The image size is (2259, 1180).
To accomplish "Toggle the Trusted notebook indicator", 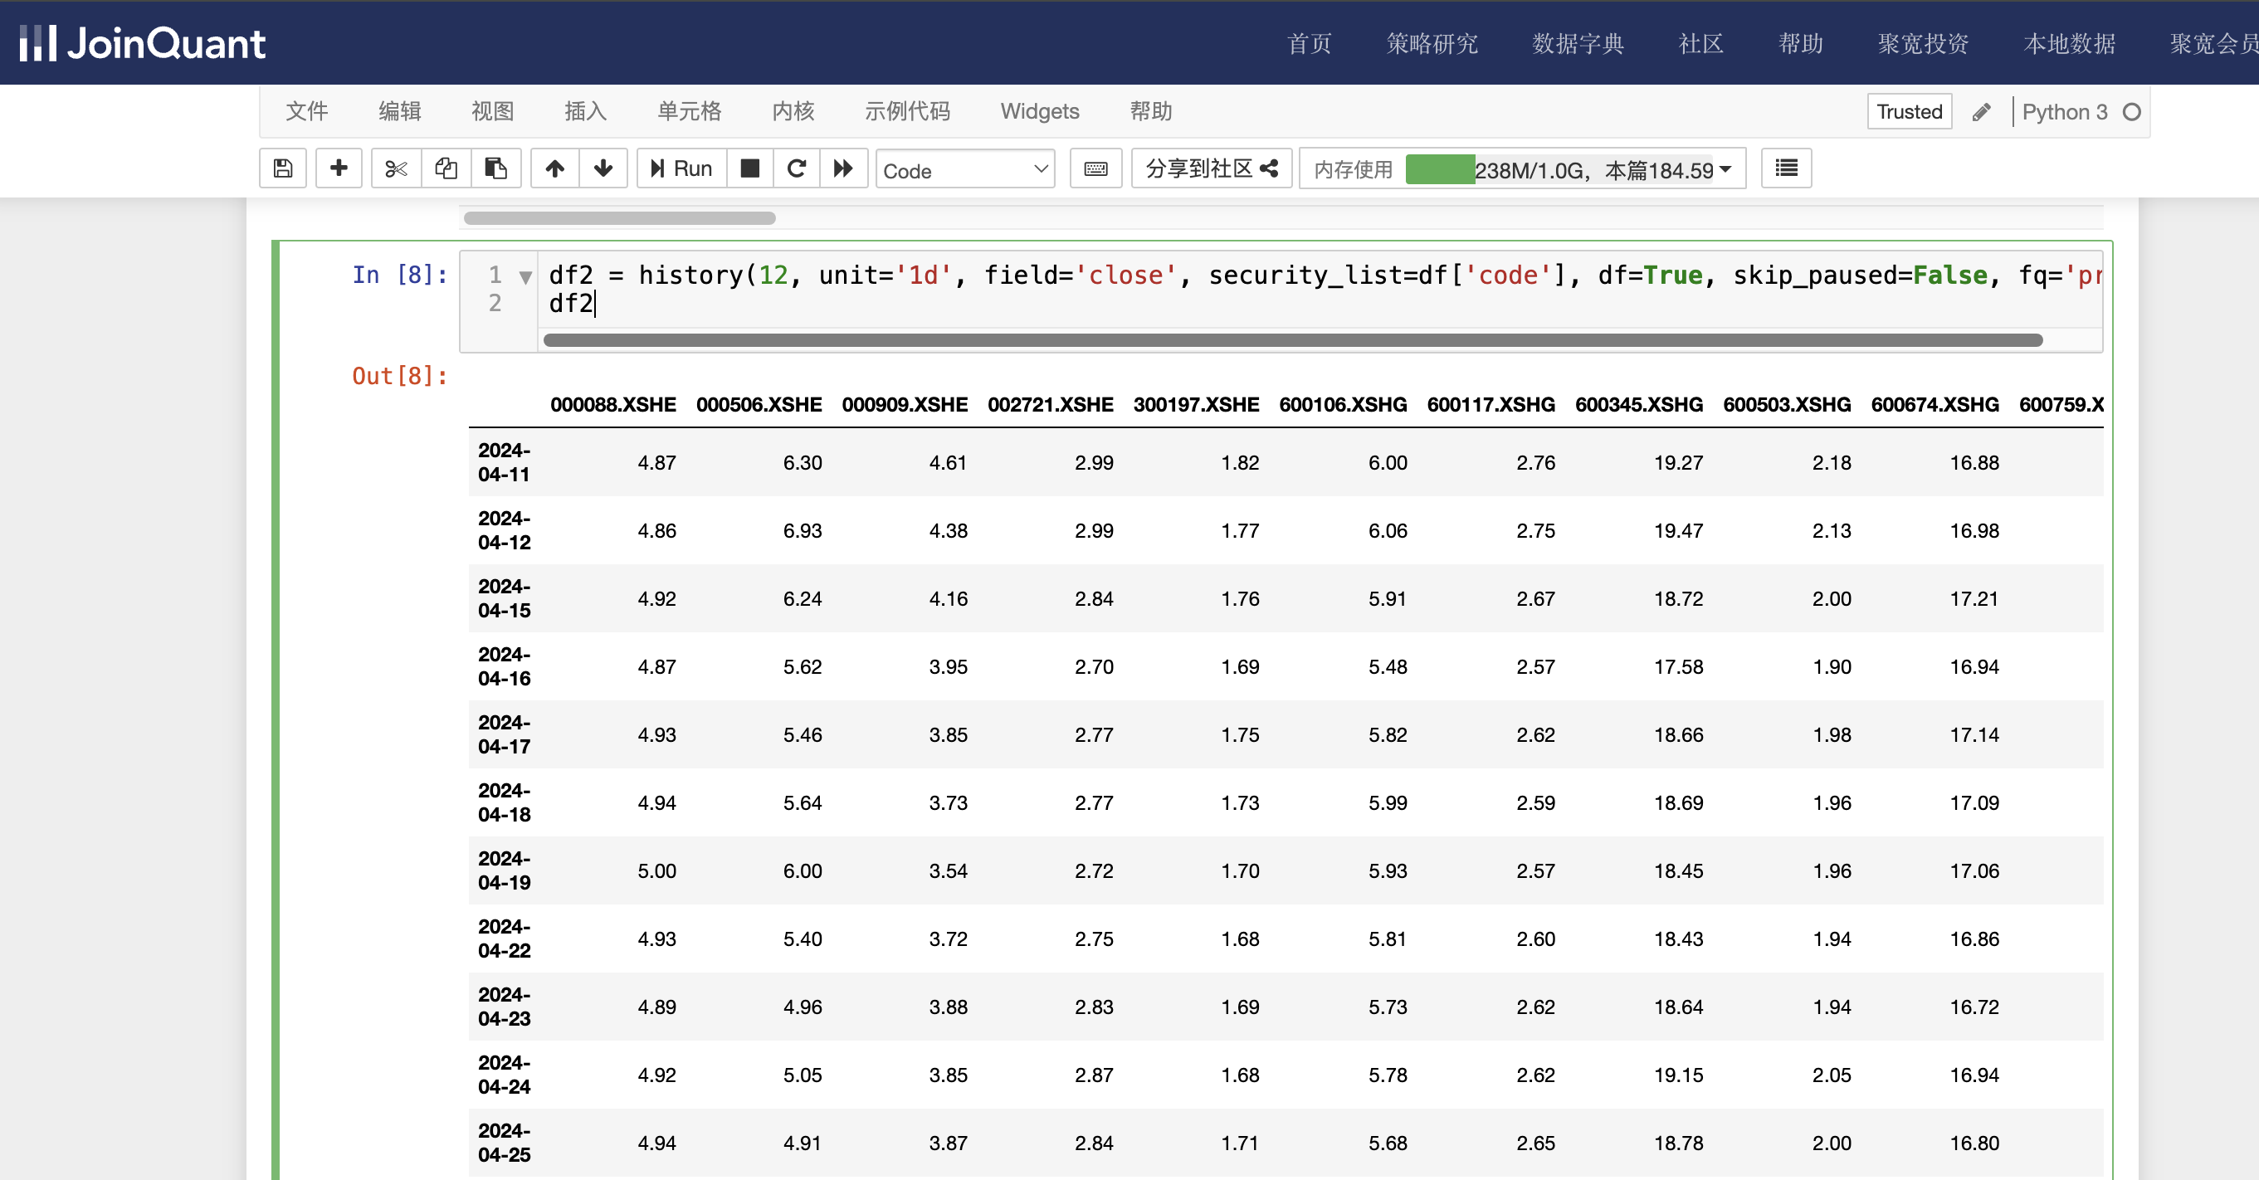I will tap(1908, 112).
